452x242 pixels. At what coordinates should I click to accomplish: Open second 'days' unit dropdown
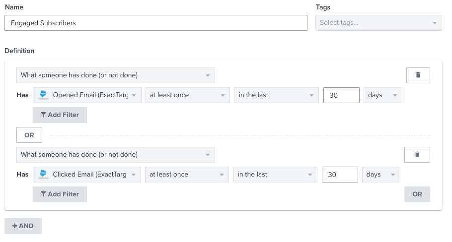click(x=381, y=175)
